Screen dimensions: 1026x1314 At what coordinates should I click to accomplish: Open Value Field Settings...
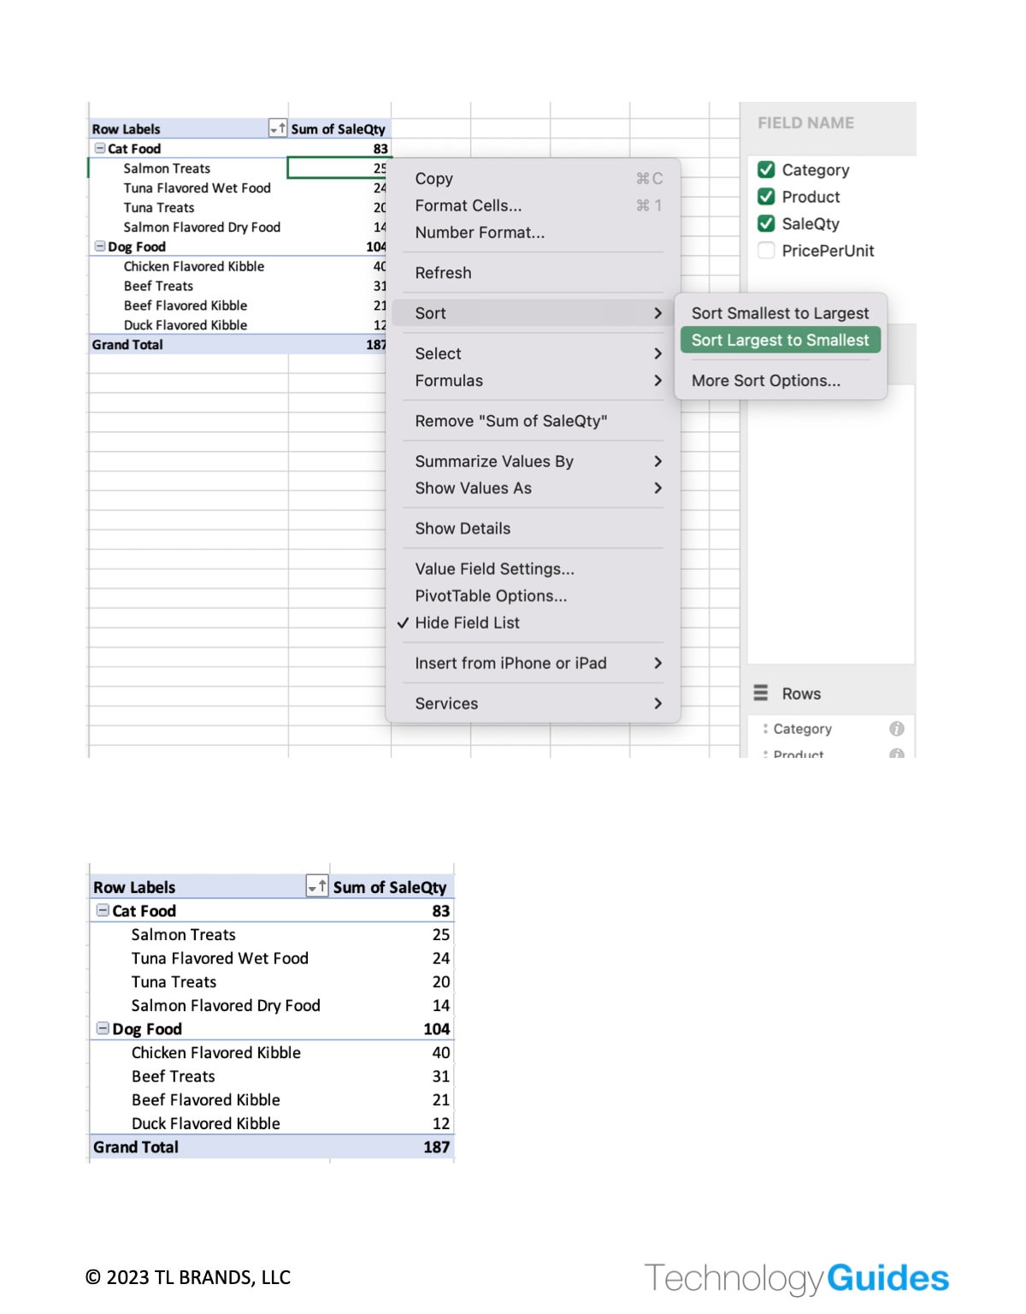point(494,568)
